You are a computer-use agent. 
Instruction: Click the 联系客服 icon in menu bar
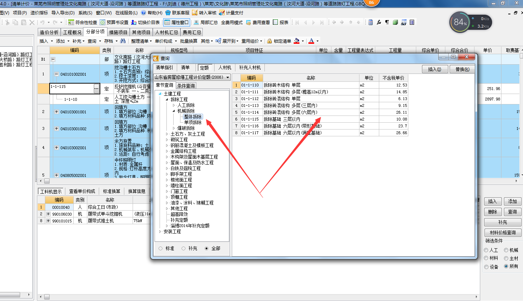(x=168, y=13)
